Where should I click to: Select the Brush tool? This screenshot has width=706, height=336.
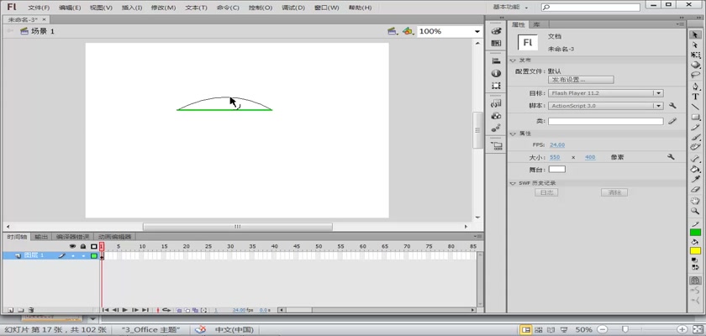click(695, 137)
